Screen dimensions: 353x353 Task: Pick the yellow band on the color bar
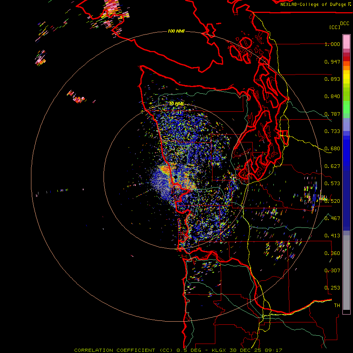pos(346,77)
